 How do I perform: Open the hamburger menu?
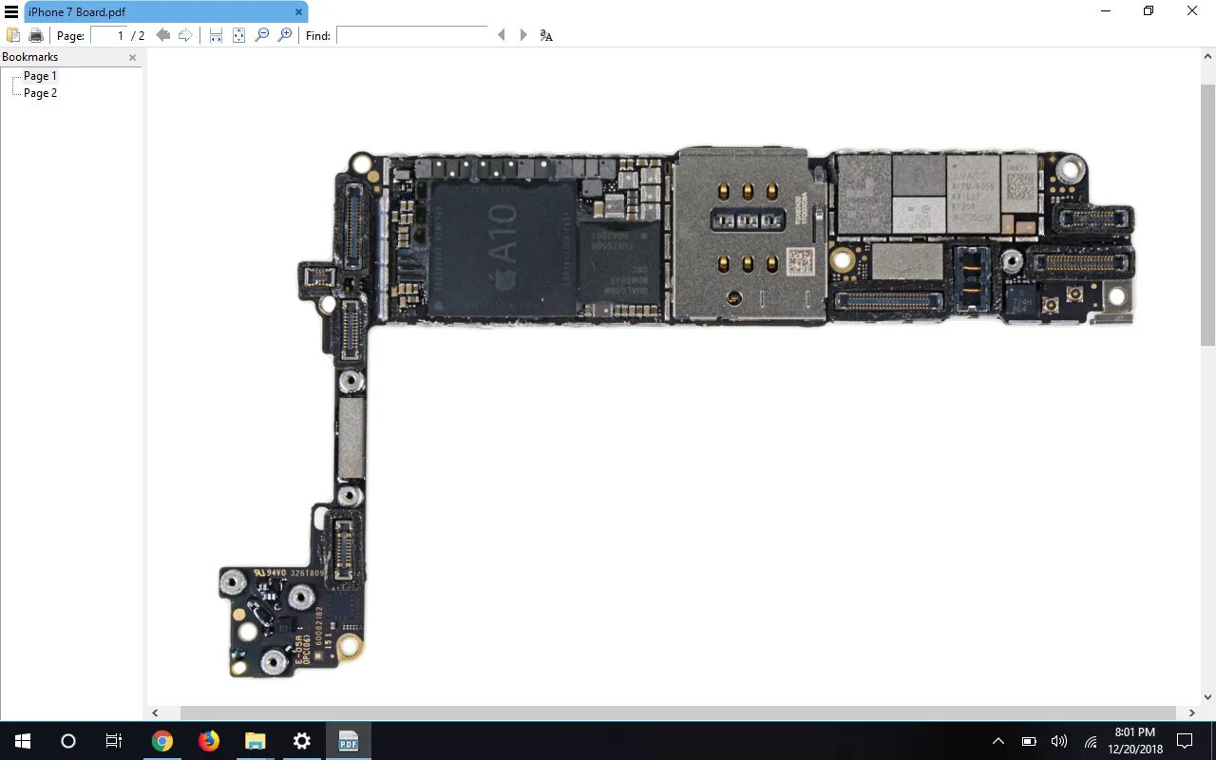click(11, 11)
